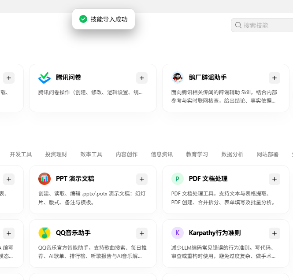The height and width of the screenshot is (280, 293).
Task: Click the purple K icon of Karpathy行为准则
Action: point(177,233)
